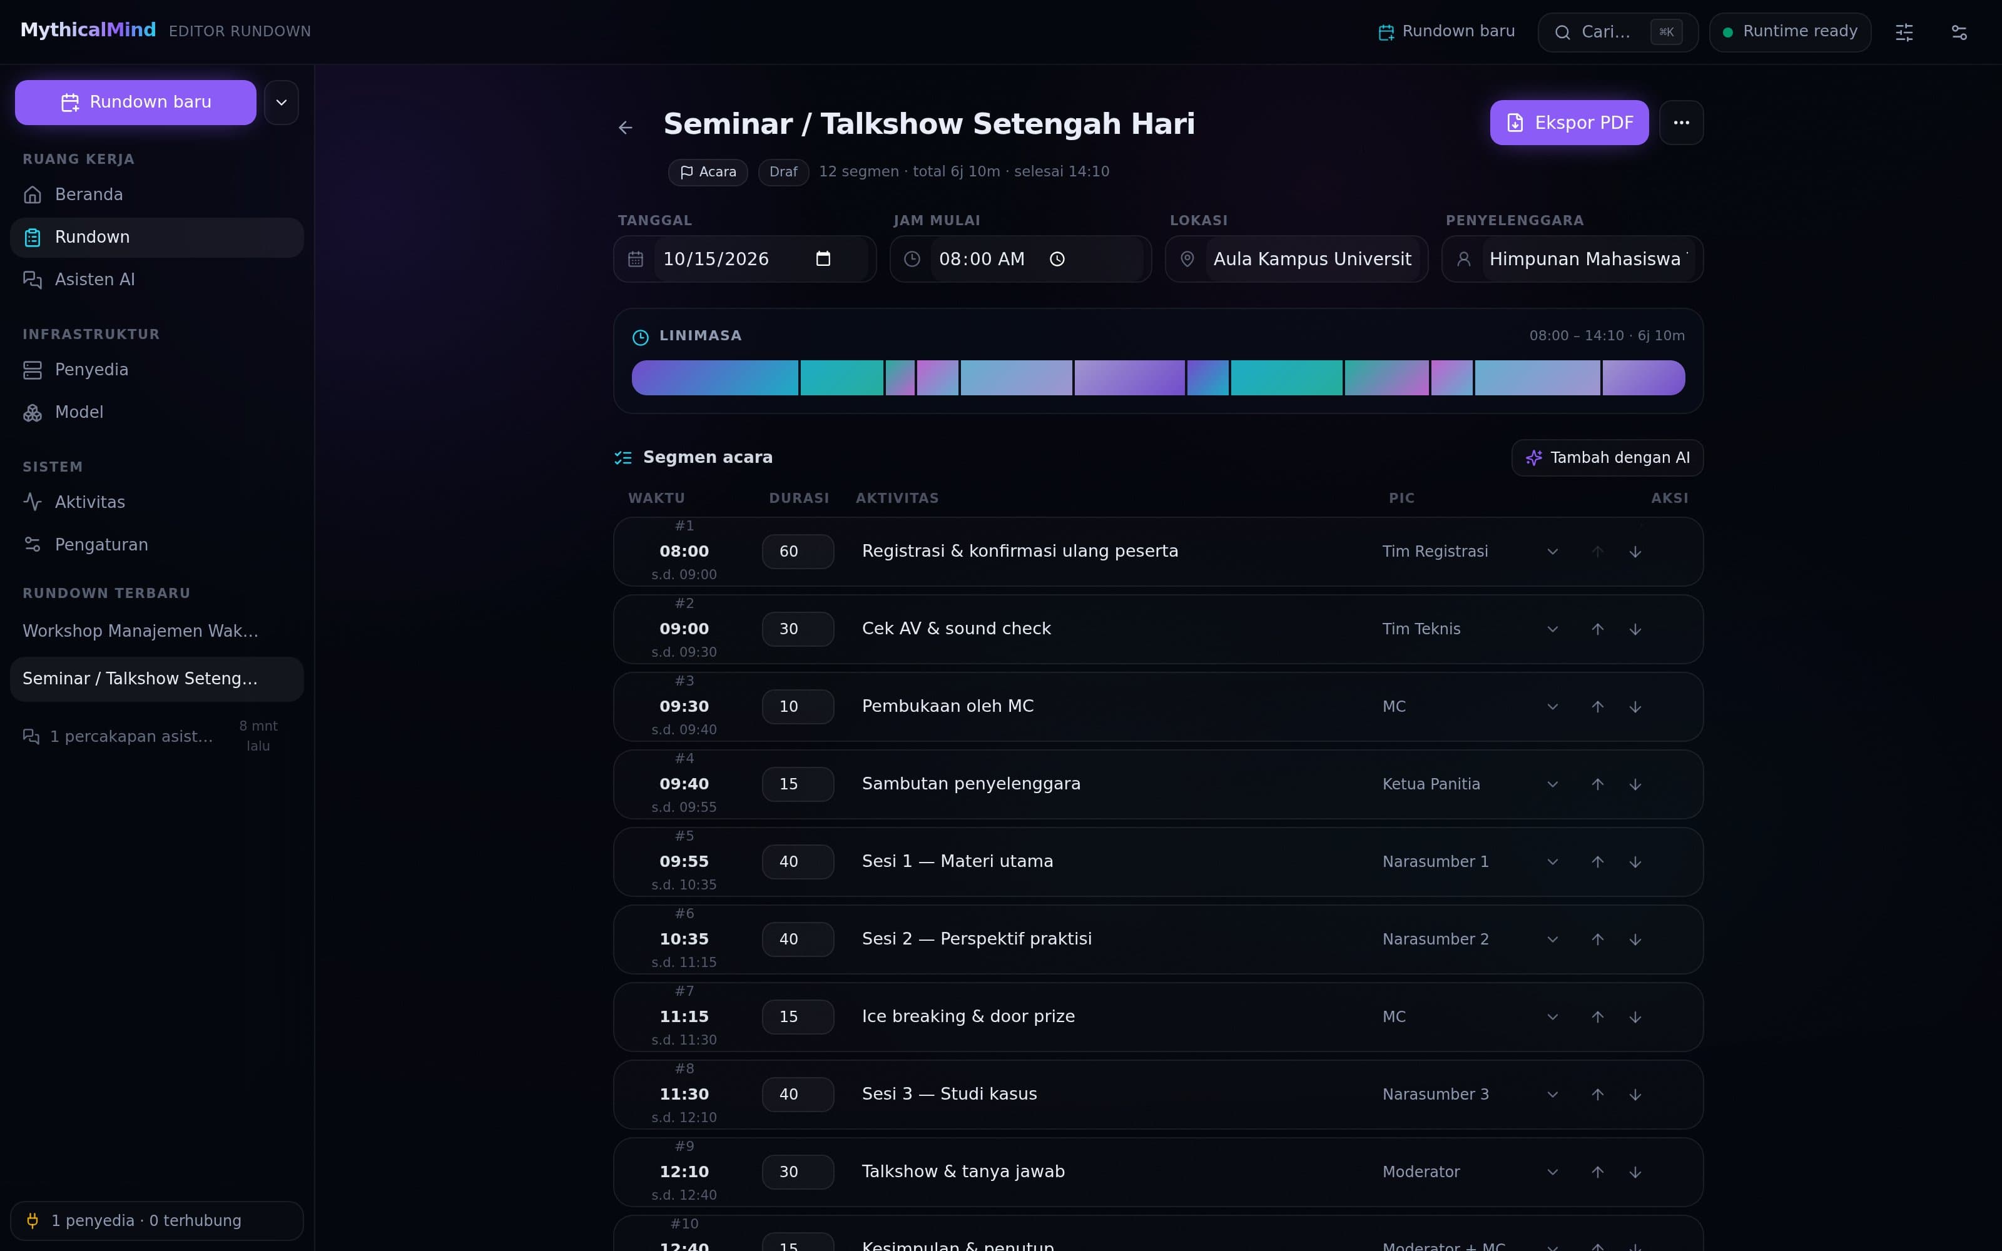Move Sesi 3 Studi kasus segment down
The image size is (2002, 1251).
[x=1635, y=1095]
